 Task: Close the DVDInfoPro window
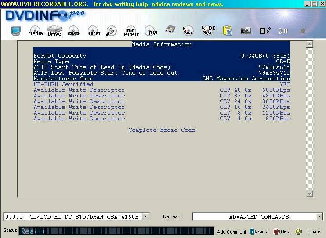pyautogui.click(x=322, y=4)
